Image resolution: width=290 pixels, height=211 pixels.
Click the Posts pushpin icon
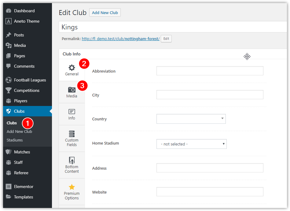[x=9, y=35]
